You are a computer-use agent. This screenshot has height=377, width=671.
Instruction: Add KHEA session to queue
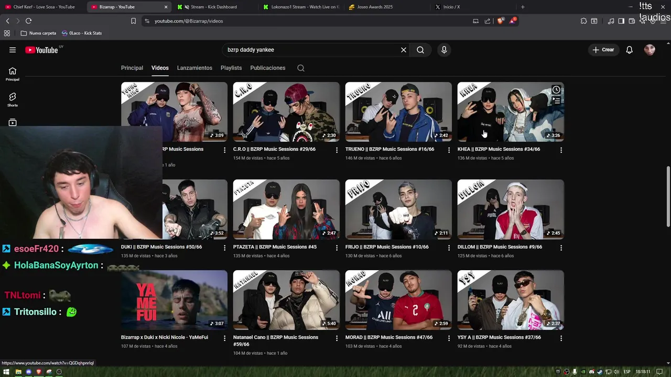(556, 101)
